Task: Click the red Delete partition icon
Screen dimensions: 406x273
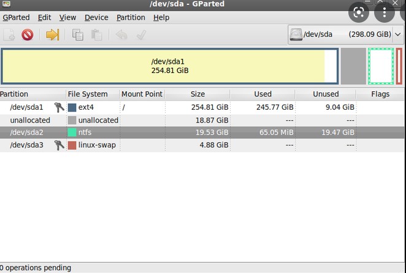Action: 28,34
